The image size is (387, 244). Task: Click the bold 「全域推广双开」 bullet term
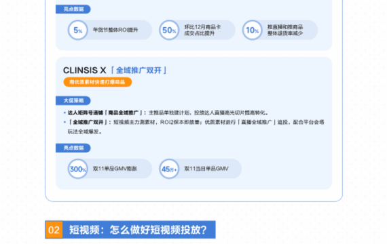(88, 122)
